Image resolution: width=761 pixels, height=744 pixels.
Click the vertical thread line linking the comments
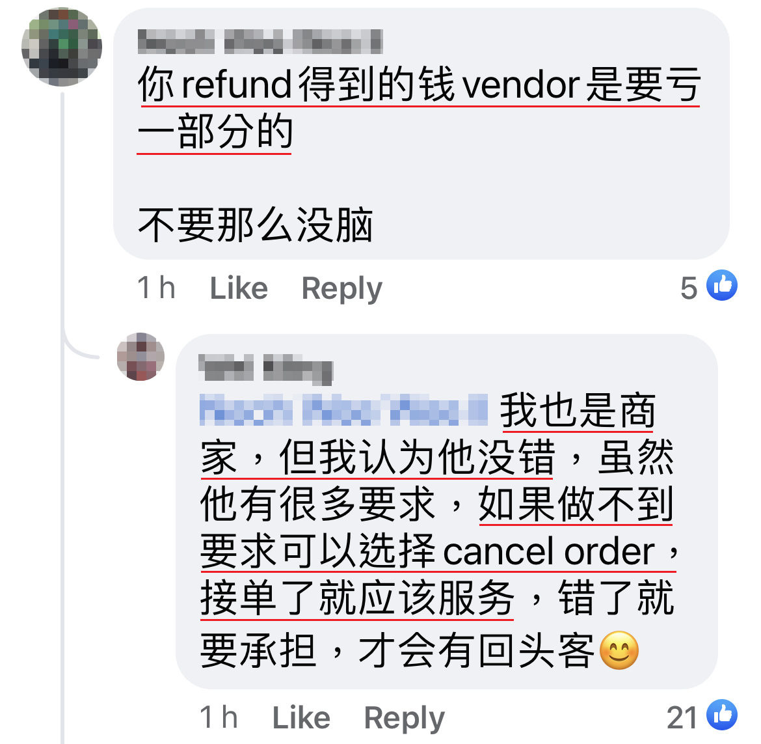pyautogui.click(x=62, y=418)
